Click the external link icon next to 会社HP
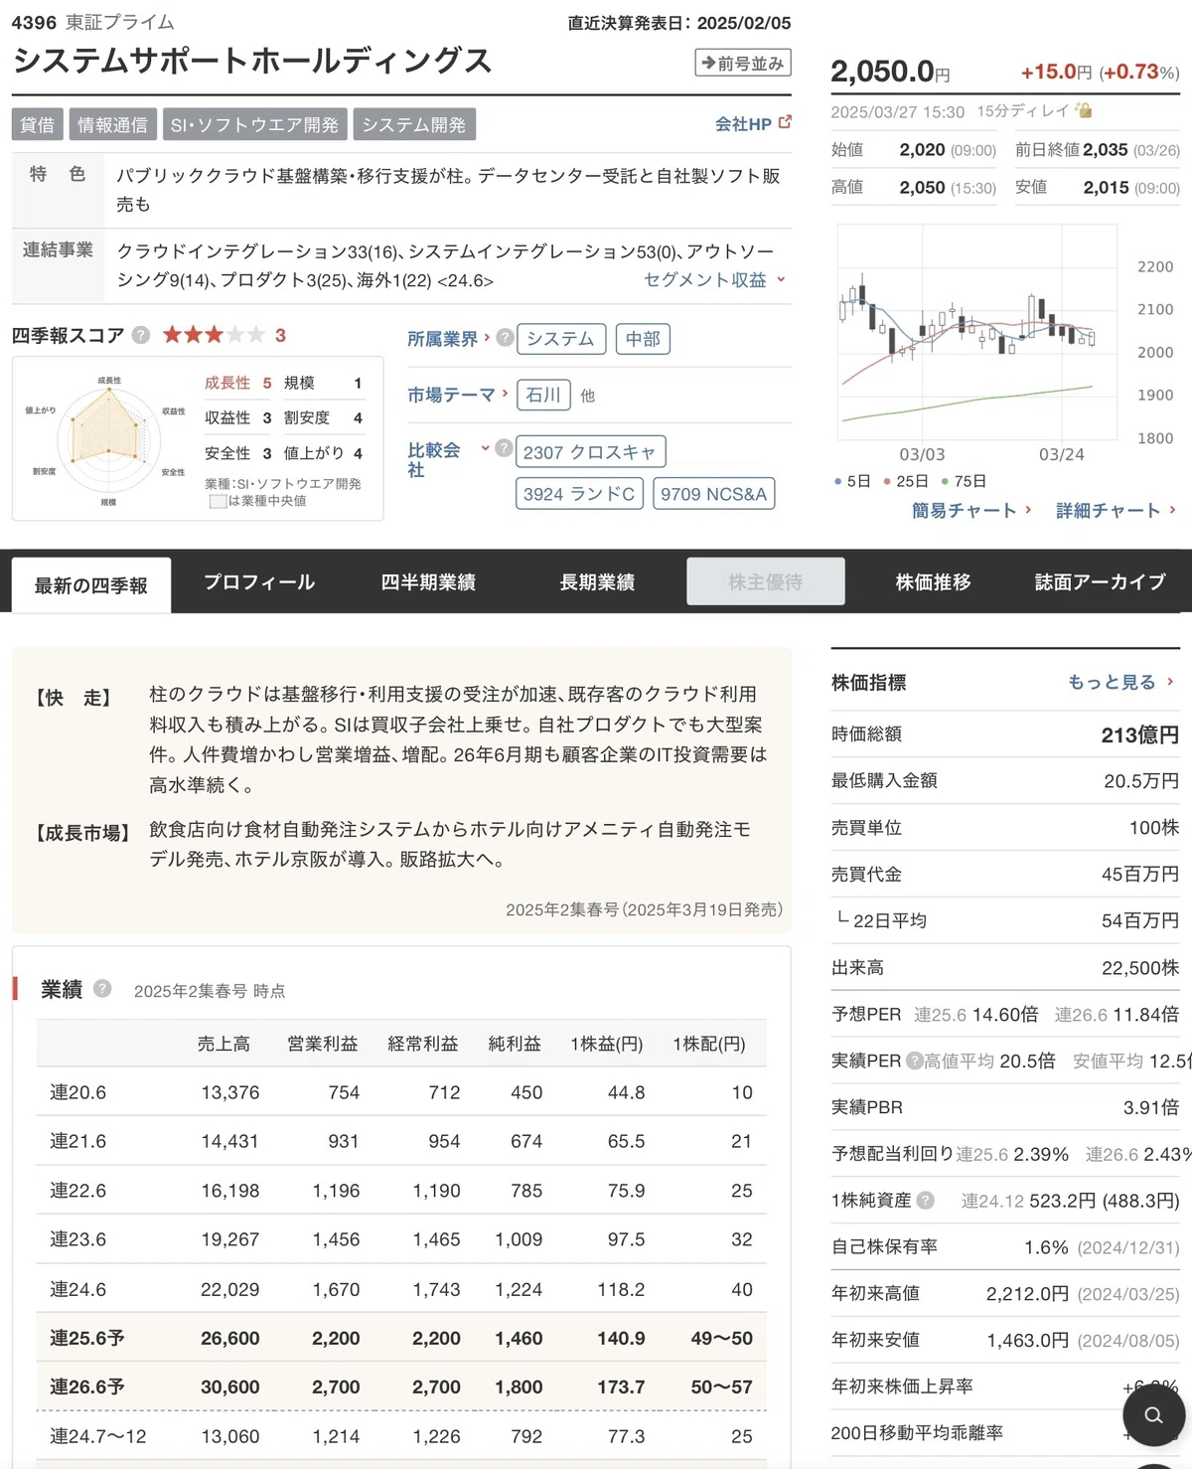Screen dimensions: 1192x1469 click(x=785, y=122)
